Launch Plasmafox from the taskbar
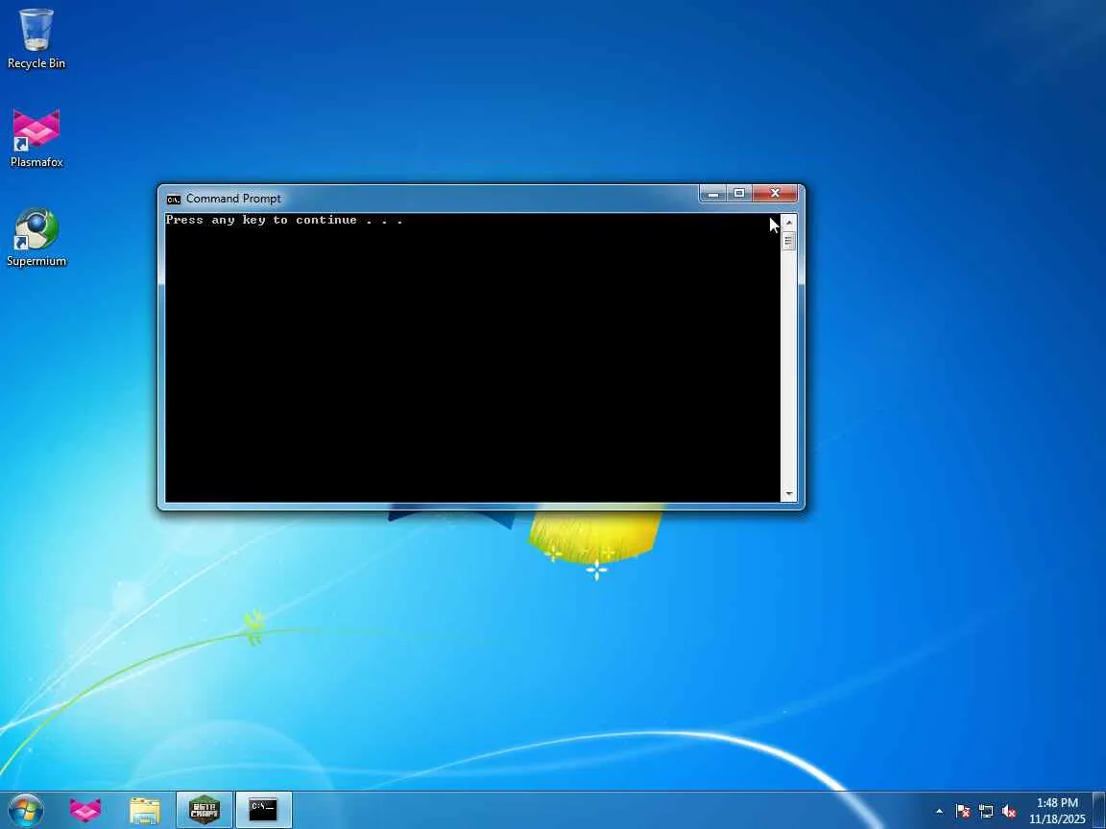Image resolution: width=1106 pixels, height=829 pixels. tap(85, 810)
